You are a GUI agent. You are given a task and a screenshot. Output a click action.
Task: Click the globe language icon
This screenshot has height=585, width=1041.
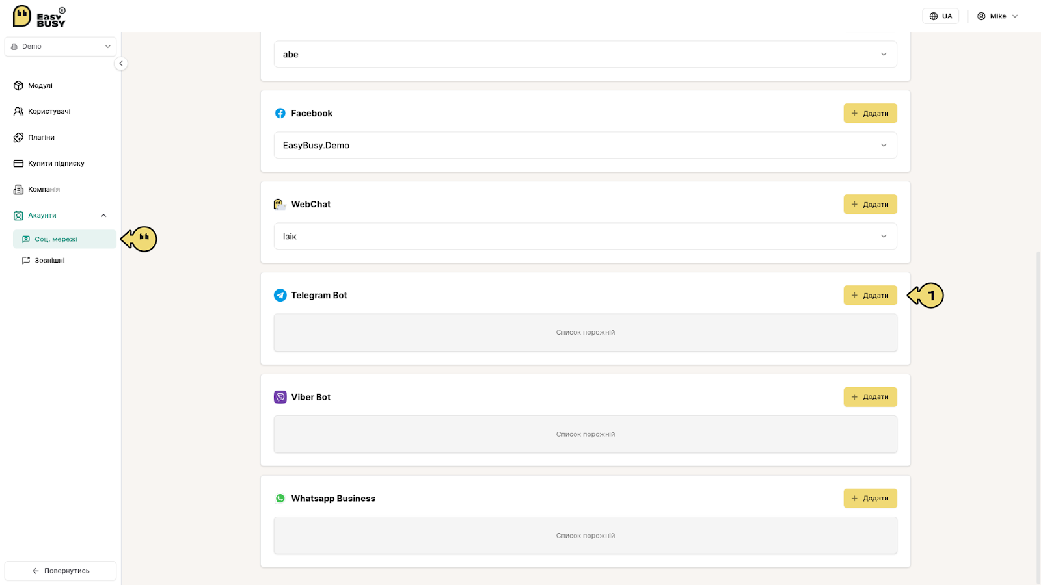(x=934, y=16)
